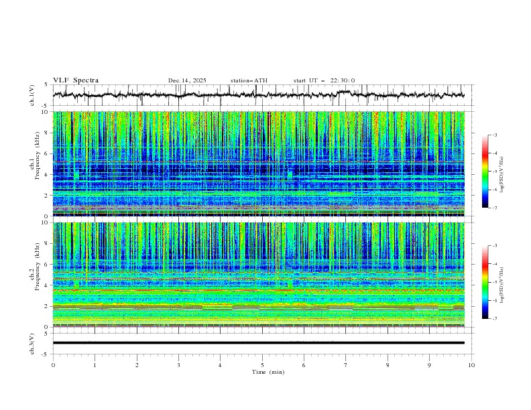Click the "-3" tick on ch.2 colorbar
This screenshot has height=410, width=531.
coord(495,246)
